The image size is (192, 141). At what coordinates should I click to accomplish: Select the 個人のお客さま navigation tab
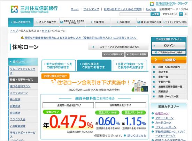point(21,22)
